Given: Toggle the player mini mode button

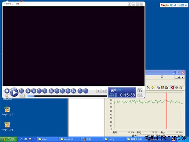Looking at the screenshot, I should point(140,95).
